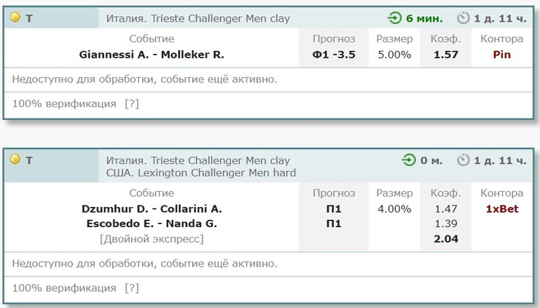Open the [?] help for first verification
Image resolution: width=540 pixels, height=308 pixels.
coord(132,104)
